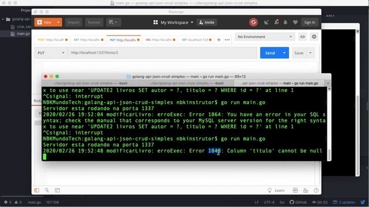Click the two-pane layout icon
The height and width of the screenshot is (207, 369).
[x=295, y=190]
